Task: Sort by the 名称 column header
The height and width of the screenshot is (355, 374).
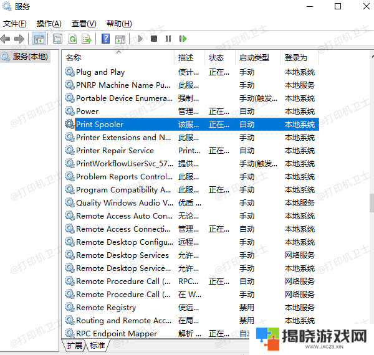Action: coord(119,58)
